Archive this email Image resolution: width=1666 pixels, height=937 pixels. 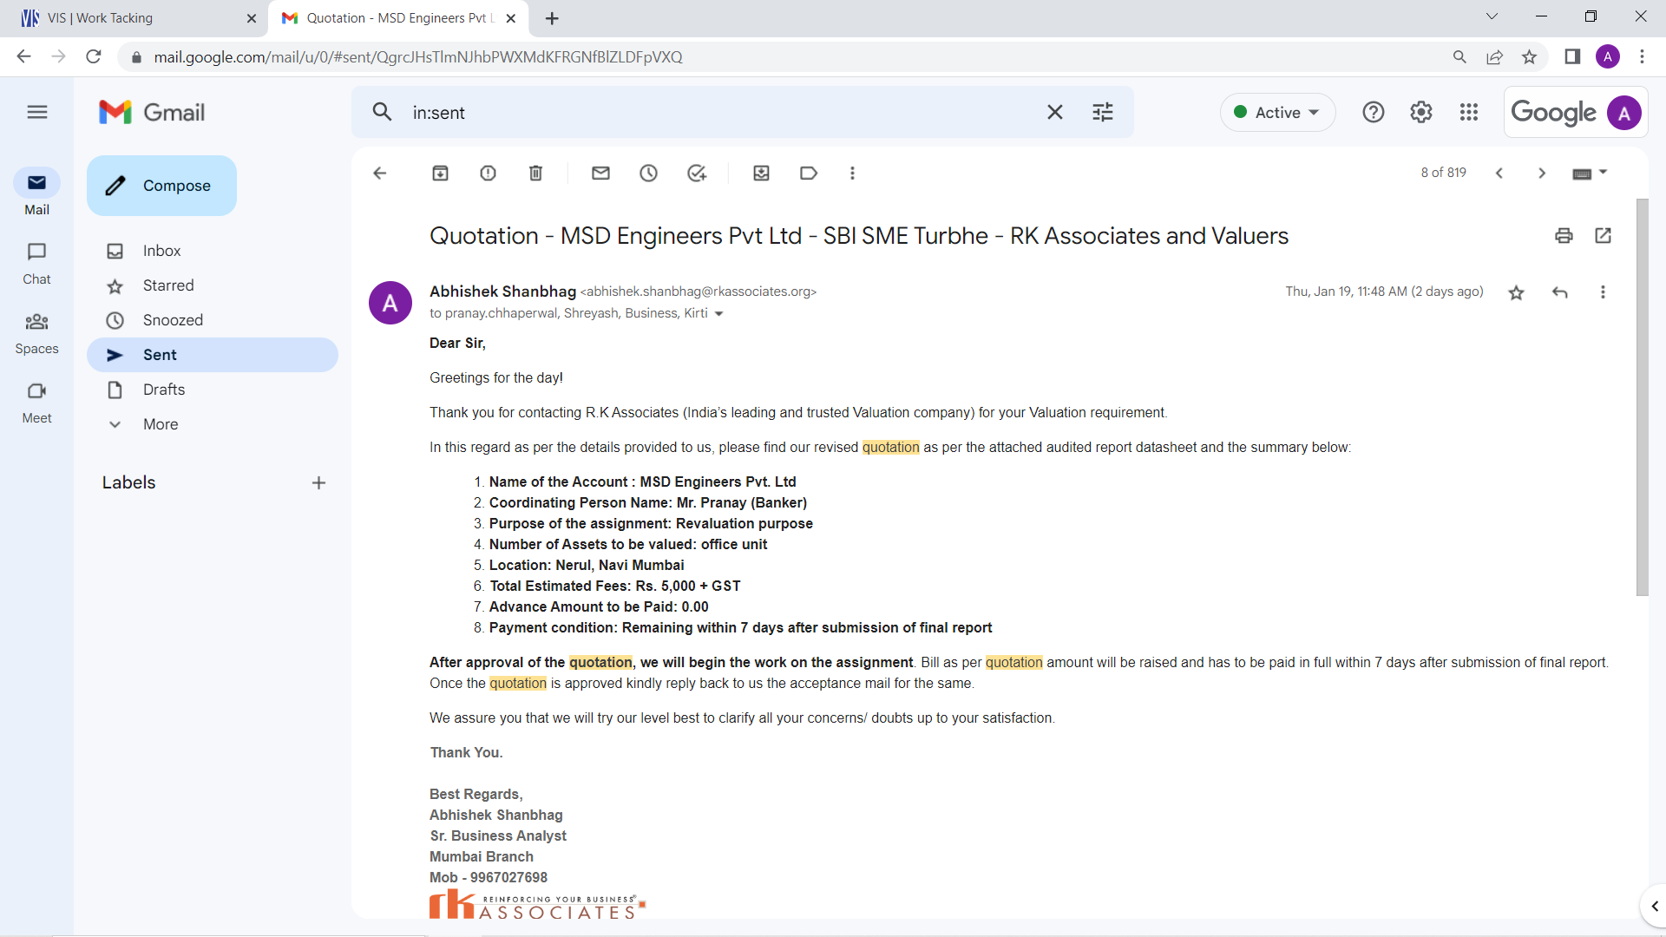(440, 173)
